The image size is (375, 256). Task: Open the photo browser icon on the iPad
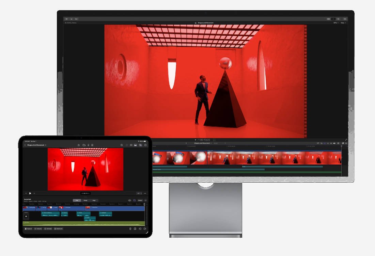click(x=135, y=145)
